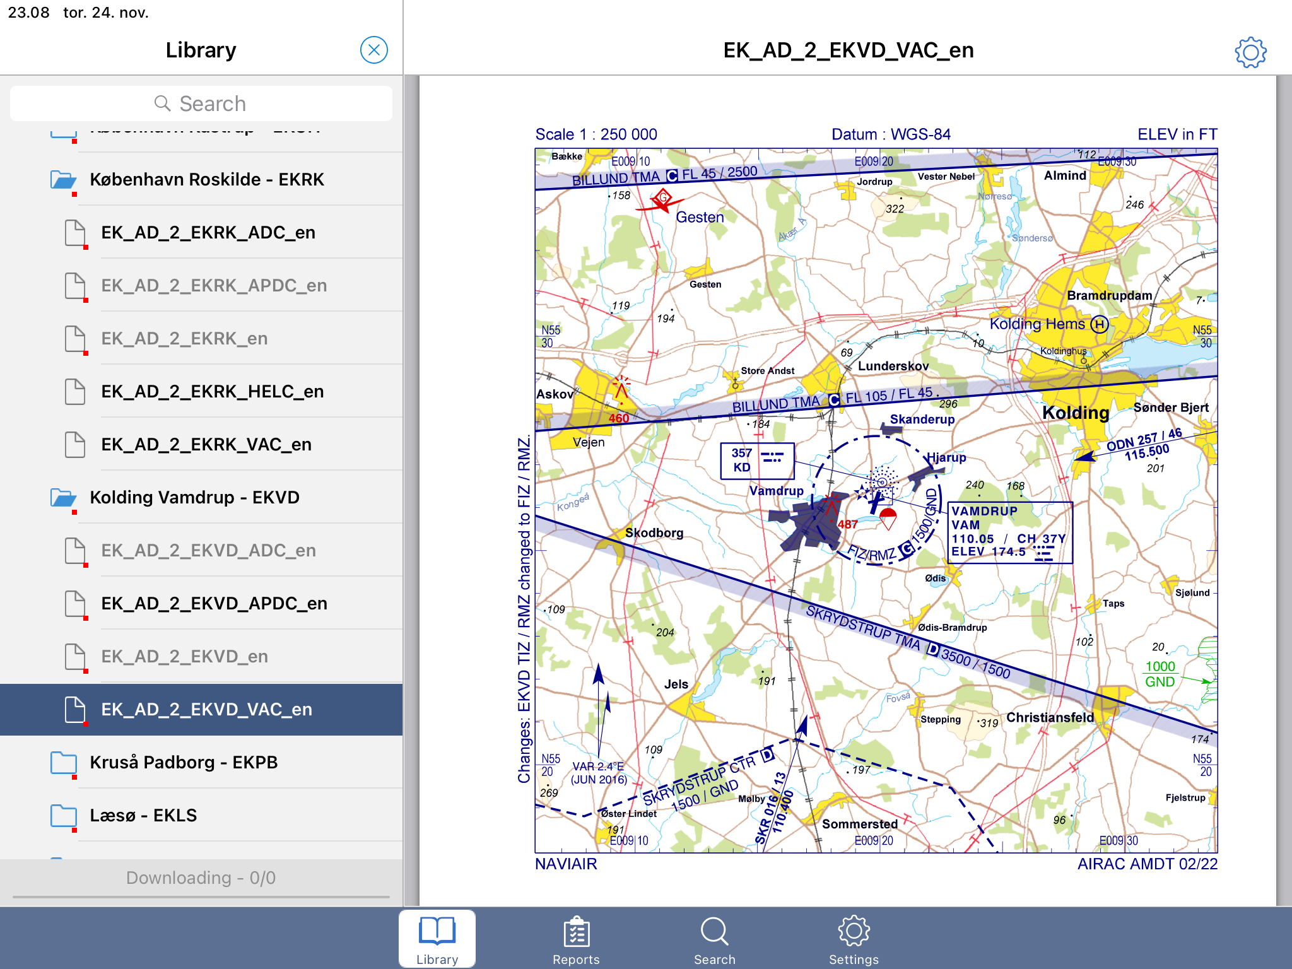Expand the Læsø - EKLS folder

tap(201, 816)
